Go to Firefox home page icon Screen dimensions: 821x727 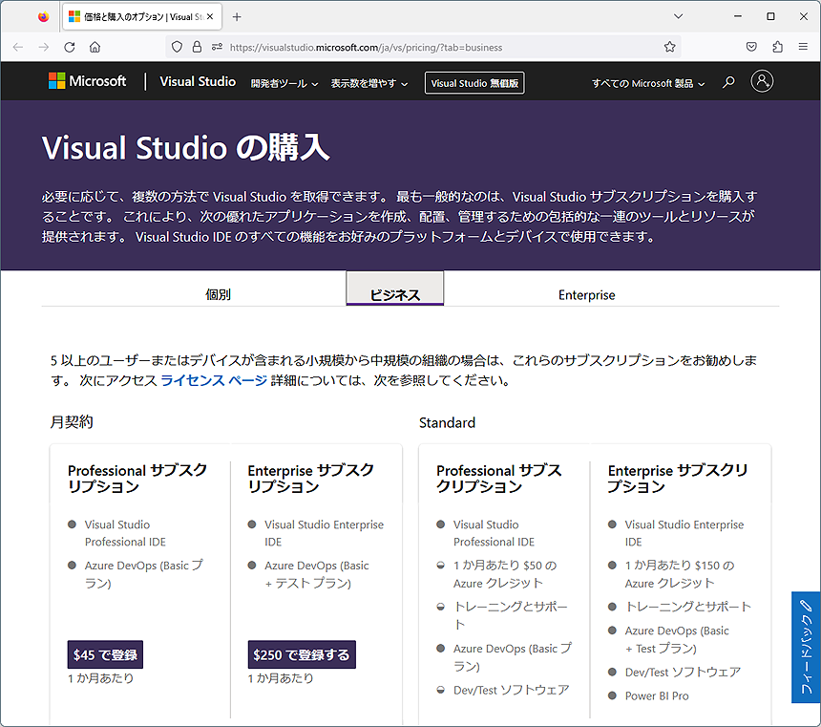pyautogui.click(x=95, y=47)
